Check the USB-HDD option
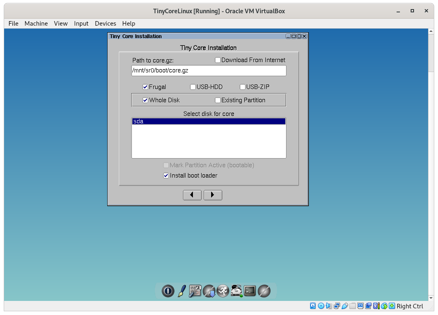The height and width of the screenshot is (315, 438). tap(193, 87)
